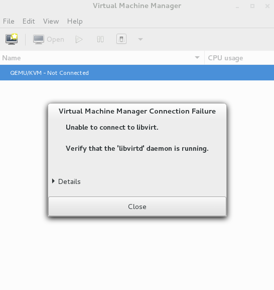Open the Help menu
The image size is (274, 290).
75,21
